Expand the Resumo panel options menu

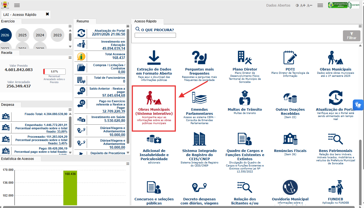128,26
